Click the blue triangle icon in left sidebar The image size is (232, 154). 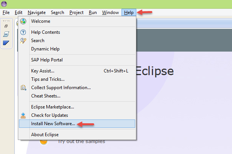coord(6,42)
